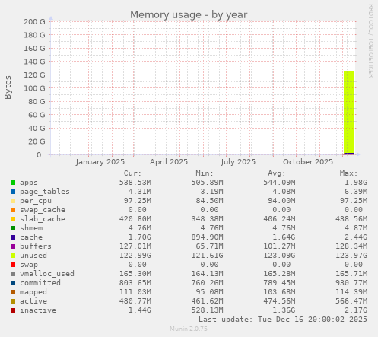Click the 'page_tables' legend label
This screenshot has width=378, height=337.
45,192
